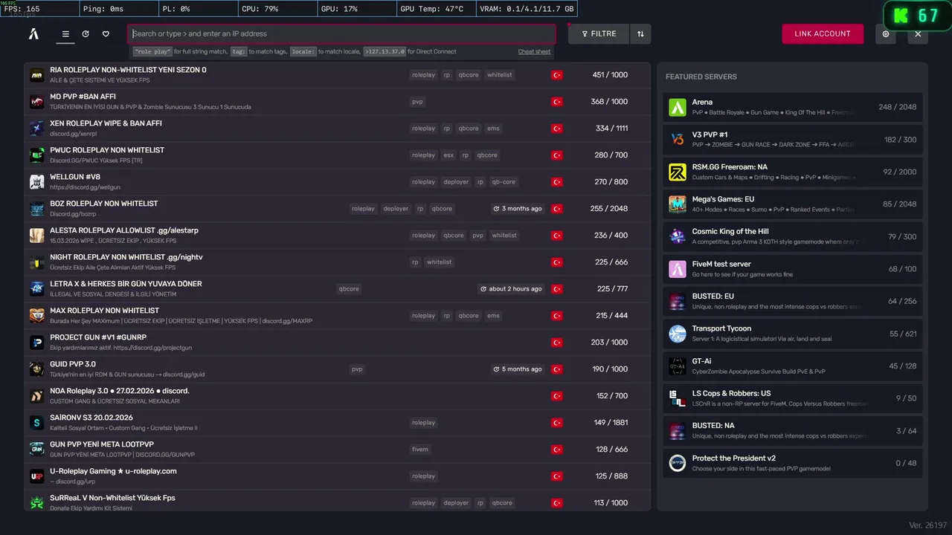Click the XEN ROLEPLAY server icon
952x535 pixels.
(x=37, y=129)
